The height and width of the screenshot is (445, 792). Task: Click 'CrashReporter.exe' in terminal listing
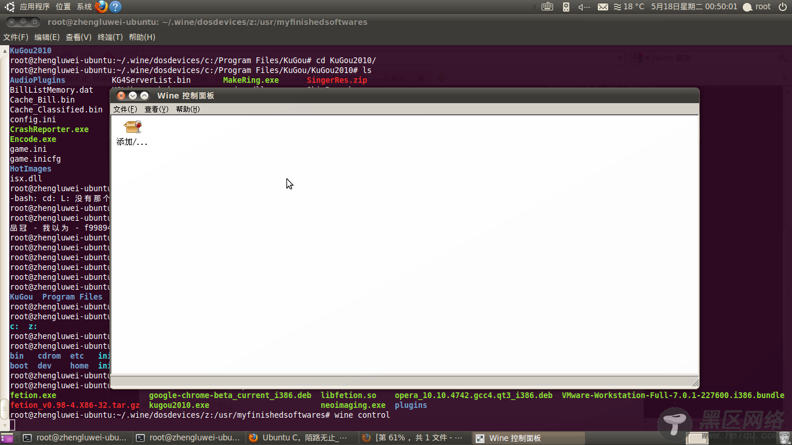coord(49,129)
